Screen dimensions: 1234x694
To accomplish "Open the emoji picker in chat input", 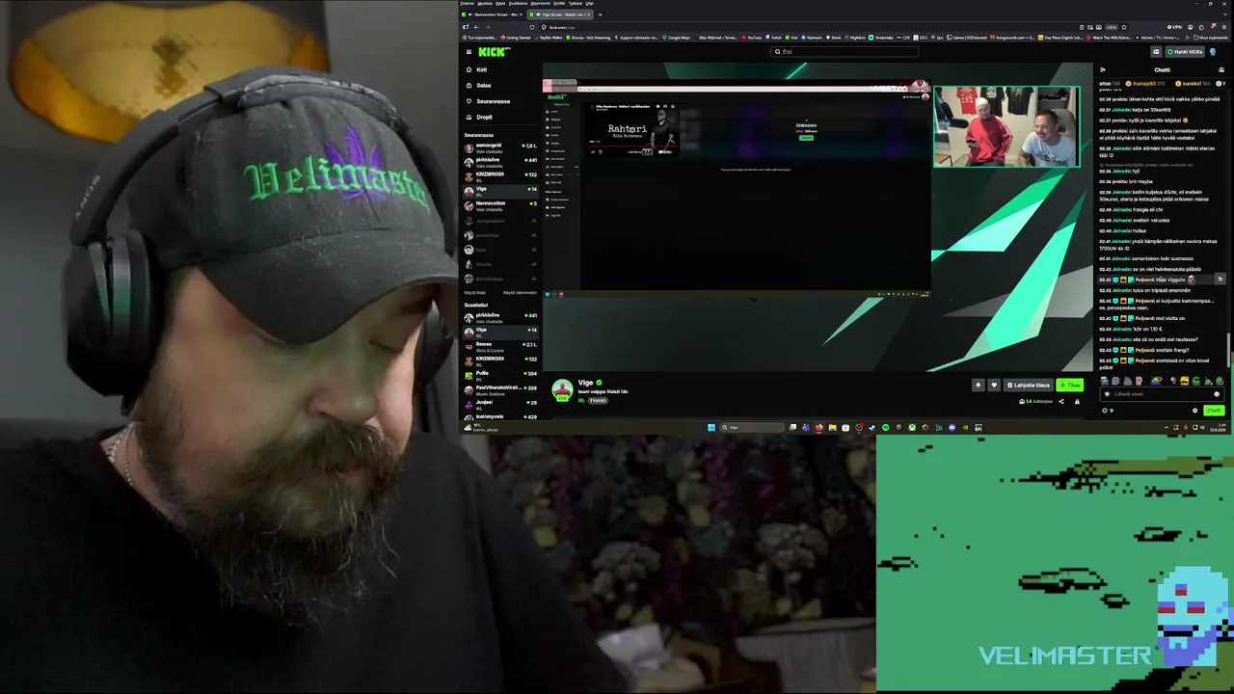I will click(x=1217, y=394).
